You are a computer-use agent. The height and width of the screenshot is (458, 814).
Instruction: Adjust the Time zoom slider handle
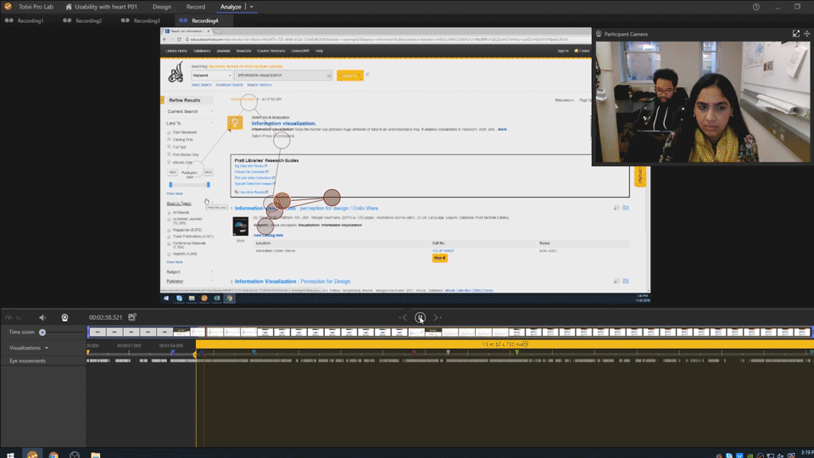(42, 332)
